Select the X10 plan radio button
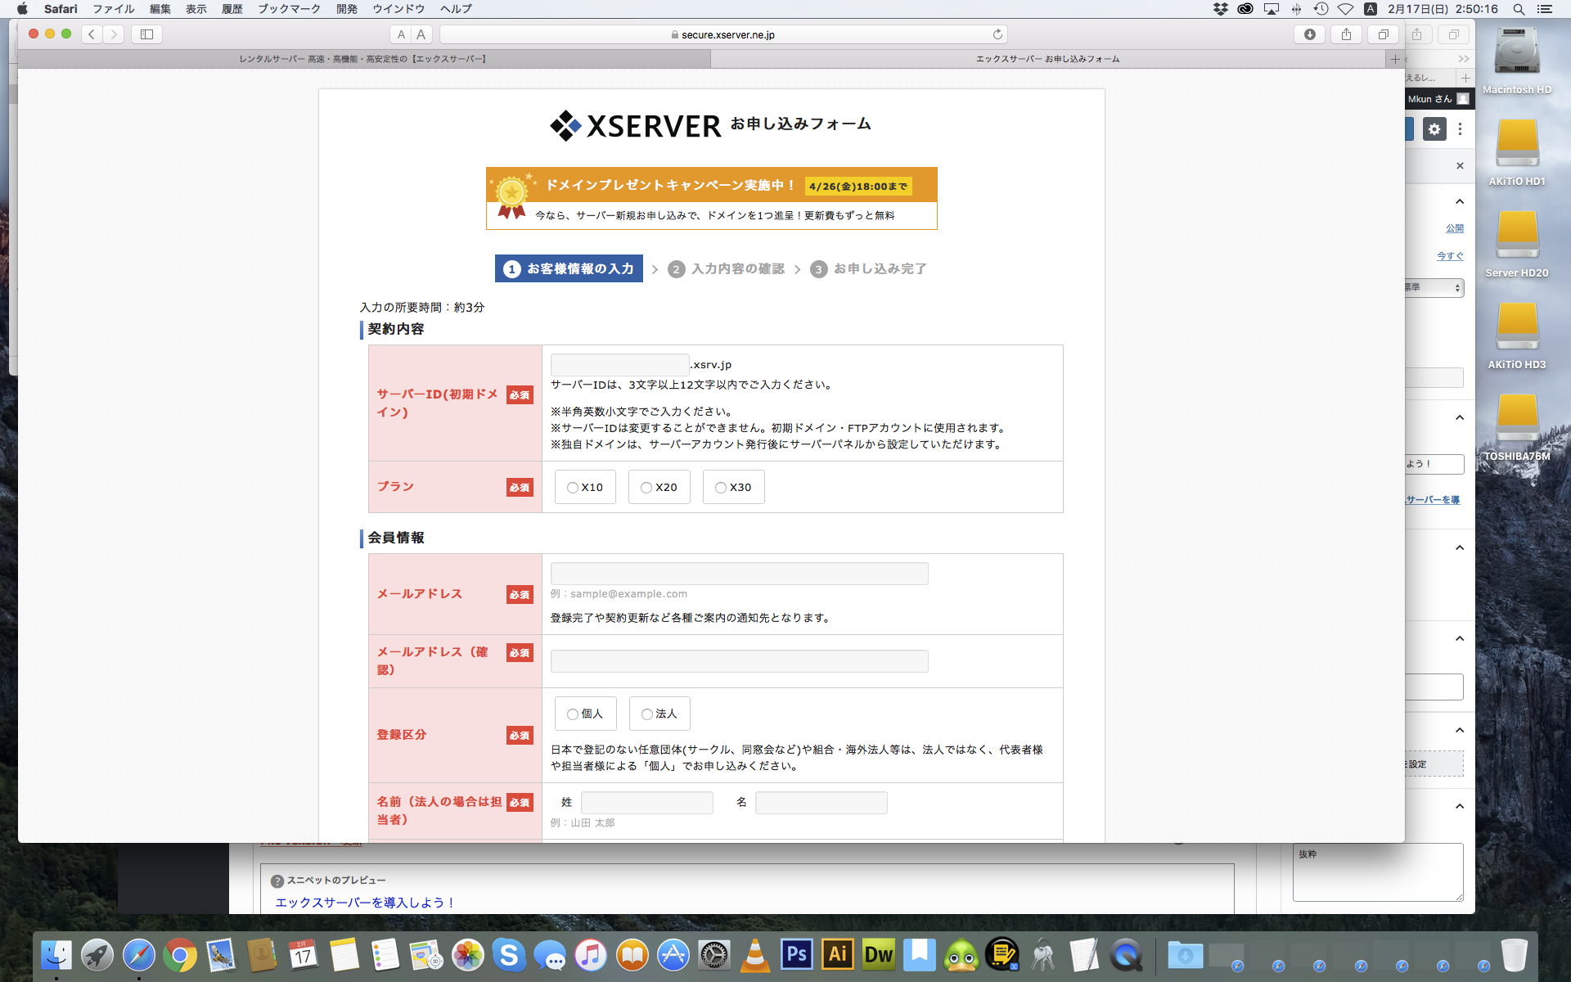This screenshot has width=1571, height=982. coord(573,488)
